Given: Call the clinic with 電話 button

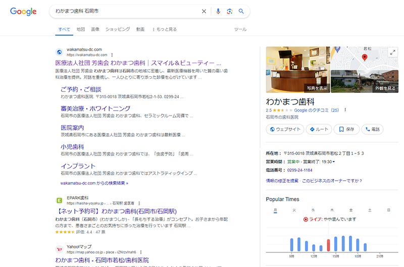Looking at the screenshot, I should click(x=373, y=129).
